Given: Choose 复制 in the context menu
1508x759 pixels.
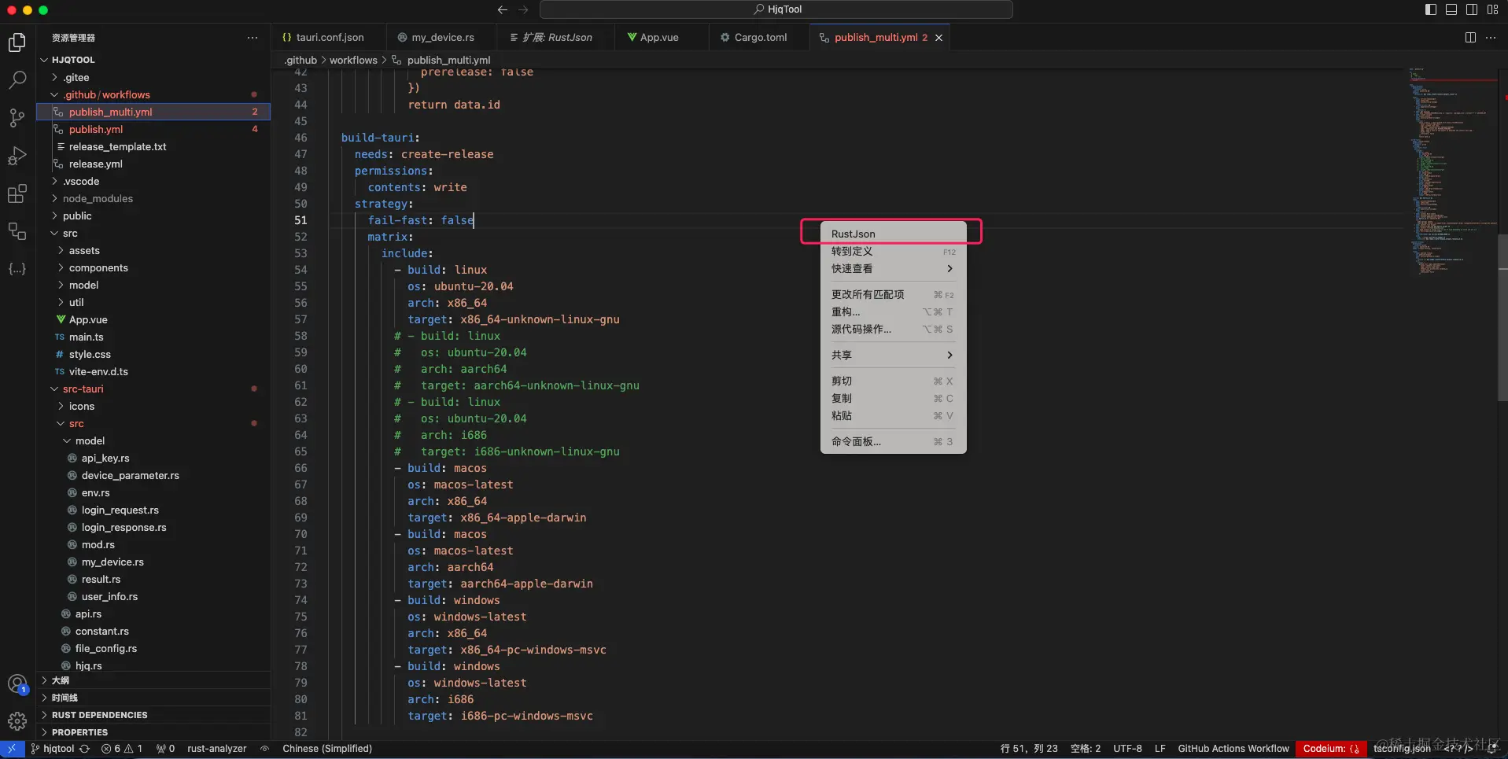Looking at the screenshot, I should pyautogui.click(x=894, y=398).
